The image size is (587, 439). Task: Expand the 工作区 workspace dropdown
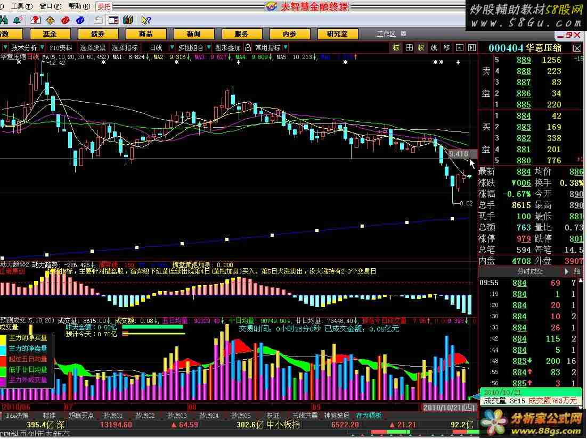(404, 34)
